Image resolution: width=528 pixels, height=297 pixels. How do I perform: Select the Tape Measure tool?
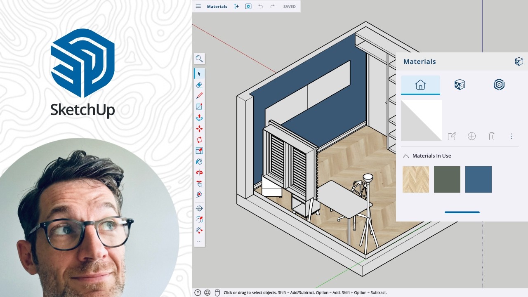[199, 194]
